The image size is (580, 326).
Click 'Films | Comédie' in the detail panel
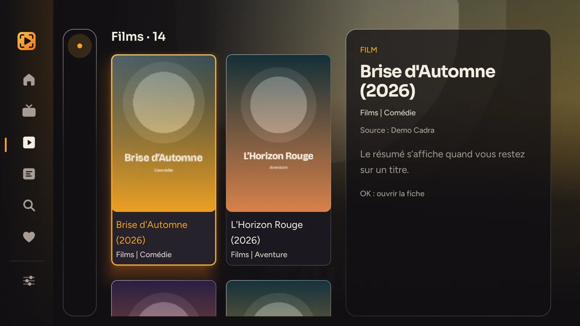(x=388, y=113)
